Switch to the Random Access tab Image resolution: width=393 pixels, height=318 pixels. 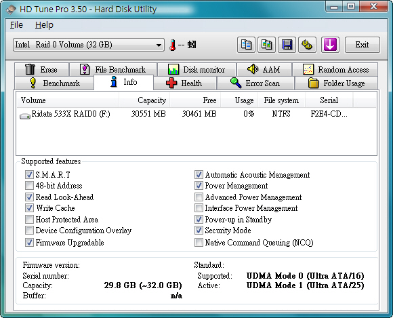click(x=335, y=69)
